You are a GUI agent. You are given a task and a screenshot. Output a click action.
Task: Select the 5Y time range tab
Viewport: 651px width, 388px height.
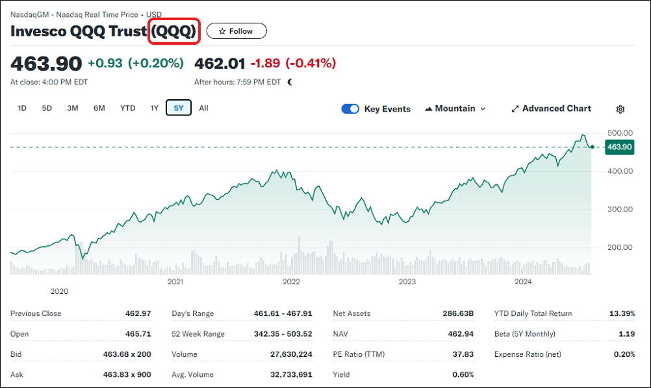pos(179,108)
